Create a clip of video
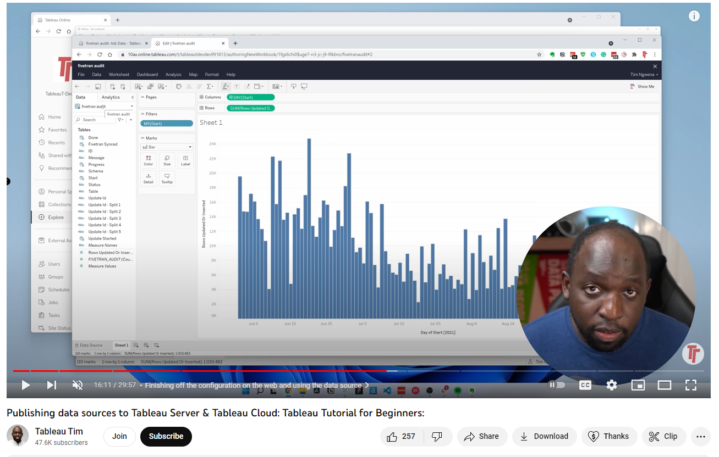The image size is (719, 457). (664, 436)
